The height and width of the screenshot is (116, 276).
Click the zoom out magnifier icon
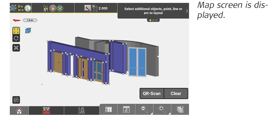coord(144,110)
